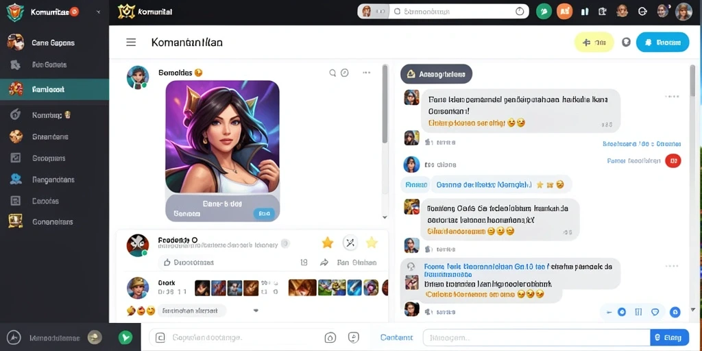Click the camera icon beside comment field
Image resolution: width=702 pixels, height=351 pixels.
pyautogui.click(x=330, y=337)
